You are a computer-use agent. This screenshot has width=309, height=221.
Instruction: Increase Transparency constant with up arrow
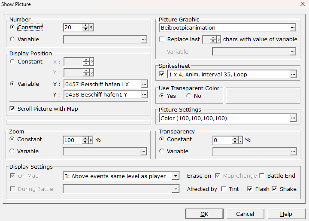tap(235, 138)
